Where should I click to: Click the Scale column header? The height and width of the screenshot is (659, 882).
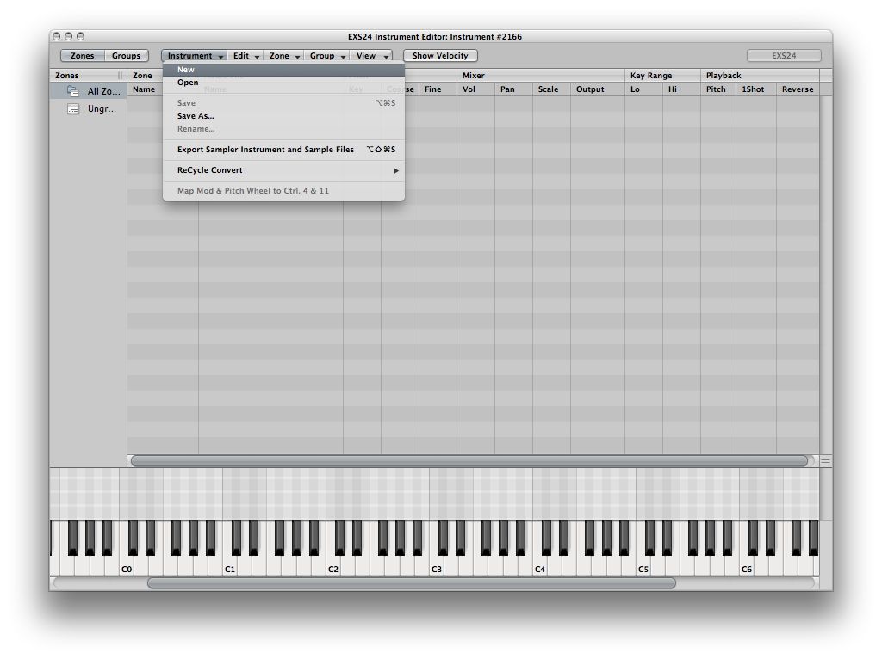pyautogui.click(x=551, y=89)
